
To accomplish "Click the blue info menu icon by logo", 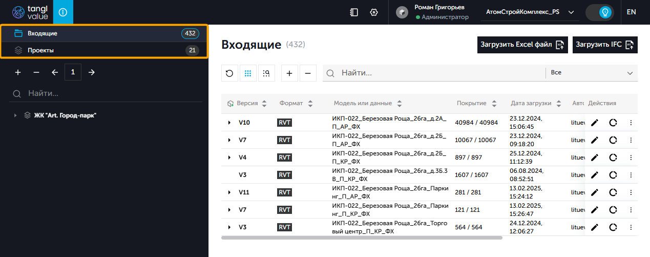I will click(64, 12).
